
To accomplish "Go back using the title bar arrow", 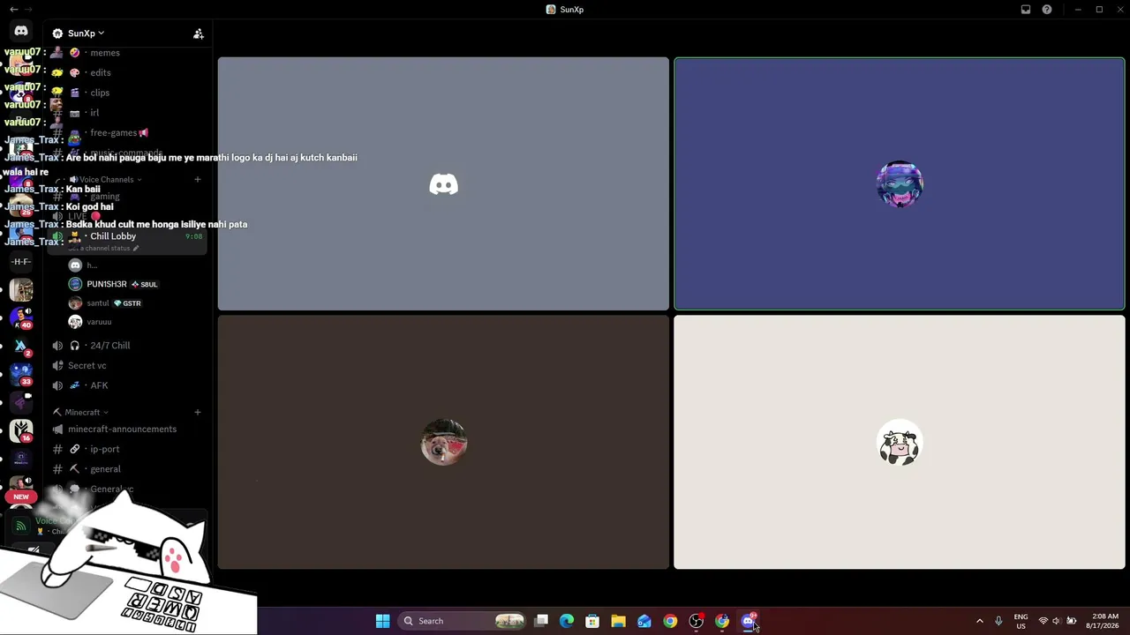I will 13,9.
